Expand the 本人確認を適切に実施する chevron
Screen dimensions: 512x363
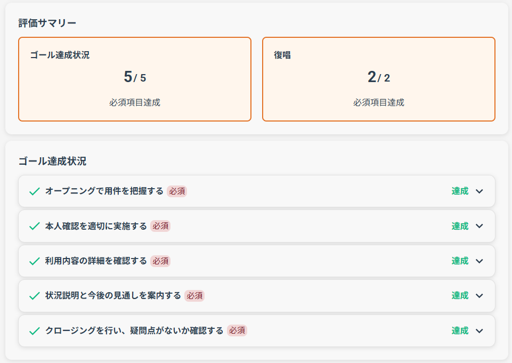480,226
